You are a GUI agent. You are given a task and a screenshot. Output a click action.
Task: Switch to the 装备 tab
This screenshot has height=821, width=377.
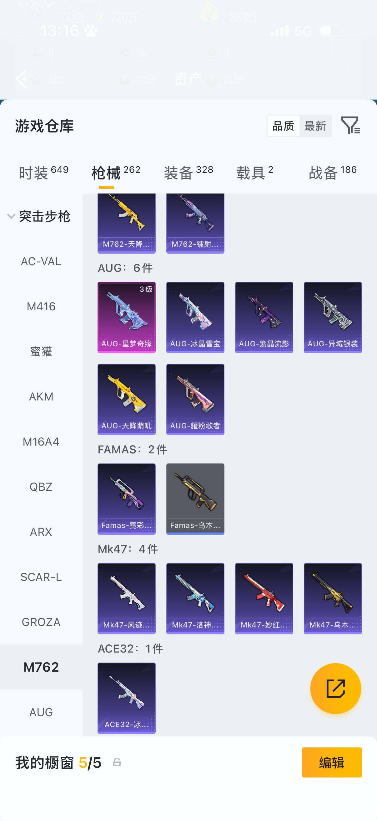[188, 173]
